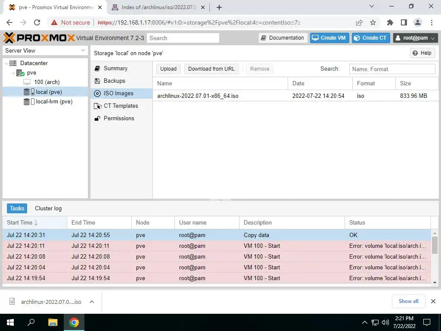Open the Server View dropdown
441x331 pixels.
click(x=45, y=51)
